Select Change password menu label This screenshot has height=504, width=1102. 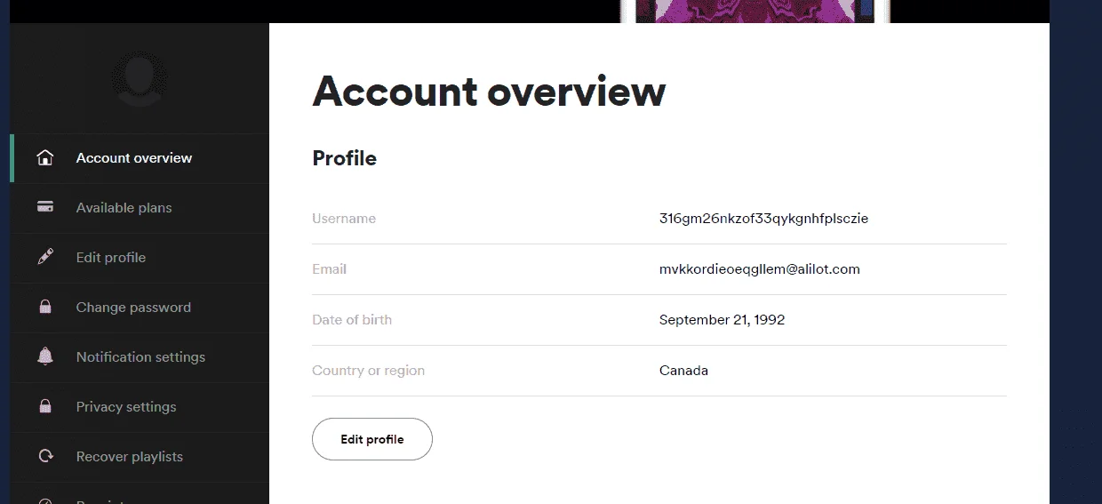point(133,308)
